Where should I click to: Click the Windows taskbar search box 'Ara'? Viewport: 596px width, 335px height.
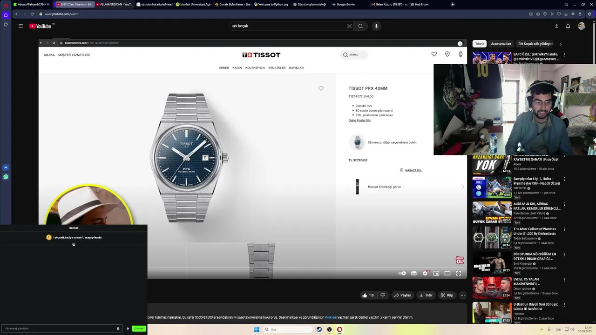coord(287,329)
